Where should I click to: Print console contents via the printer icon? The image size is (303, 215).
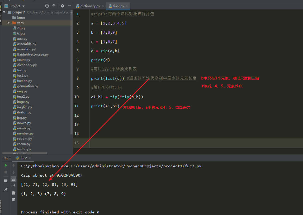point(13,193)
